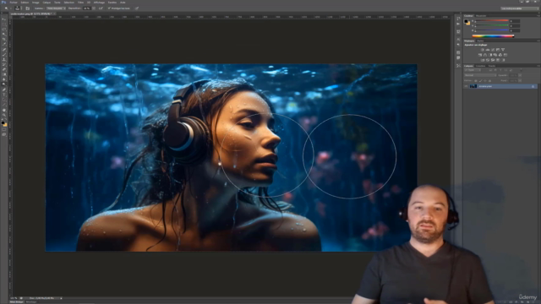Close the open document tab

point(54,14)
